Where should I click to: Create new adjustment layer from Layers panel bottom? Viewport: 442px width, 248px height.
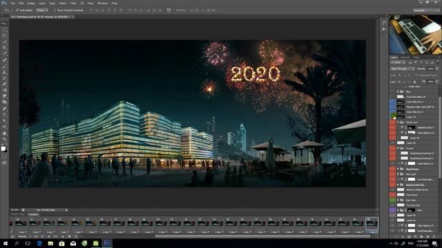415,237
